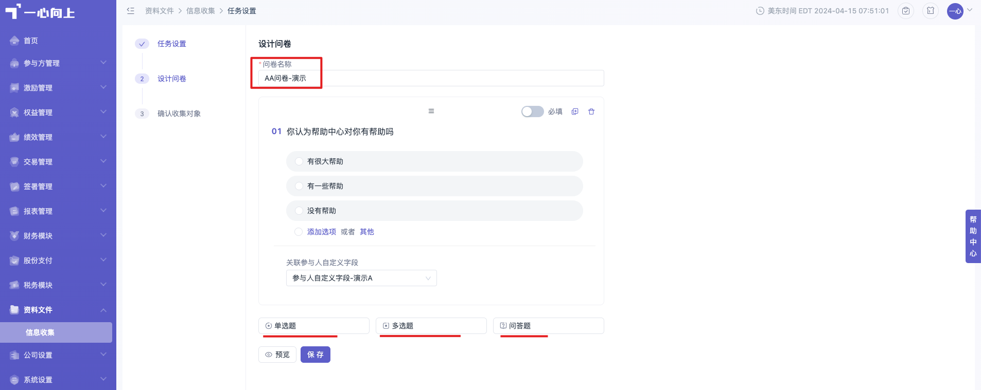Open the 帮助中心 side tab
981x390 pixels.
(973, 236)
